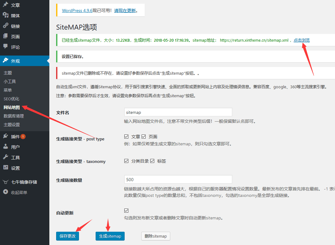Click the 文件名 sitemap text field

point(178,112)
